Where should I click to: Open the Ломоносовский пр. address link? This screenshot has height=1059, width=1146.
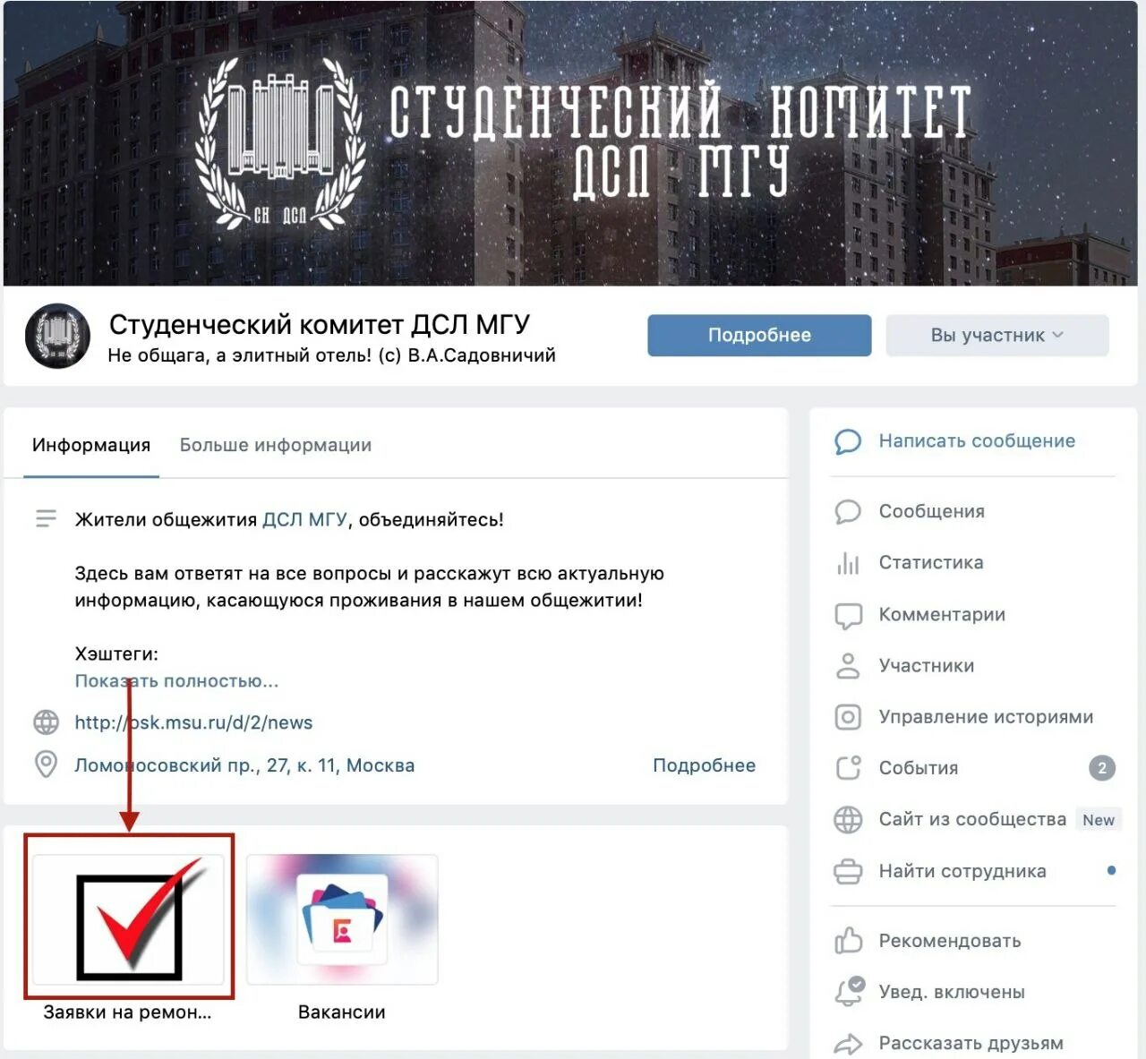pos(244,765)
